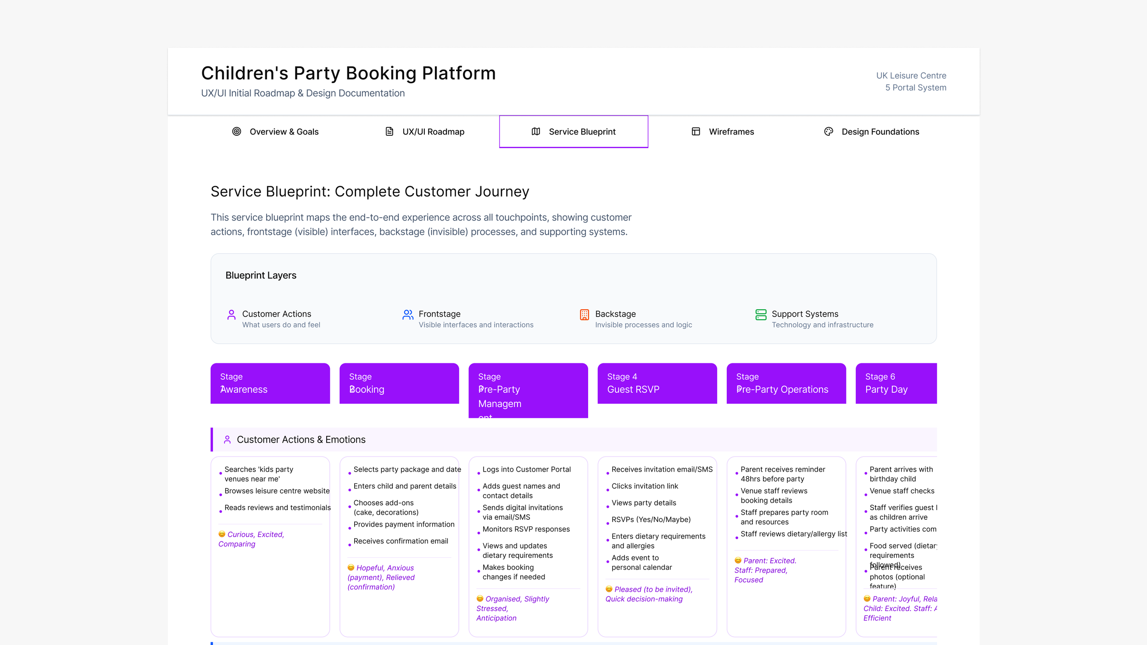The width and height of the screenshot is (1147, 645).
Task: Click the emoji beside 'Parent: Joyful'
Action: tap(867, 599)
